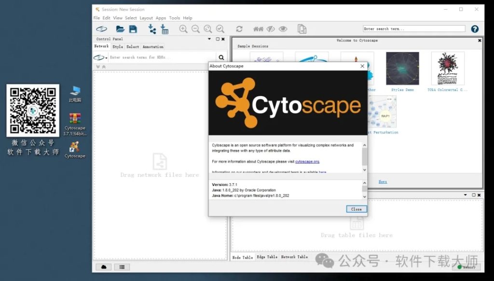Viewport: 494px width, 281px height.
Task: Show selected items with eye icon
Action: (x=284, y=29)
